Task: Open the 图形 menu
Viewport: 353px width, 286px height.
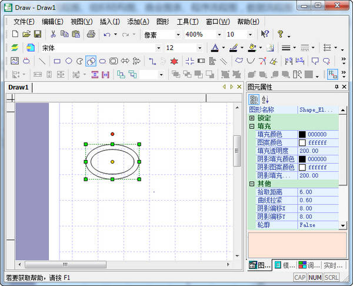Action: tap(163, 22)
